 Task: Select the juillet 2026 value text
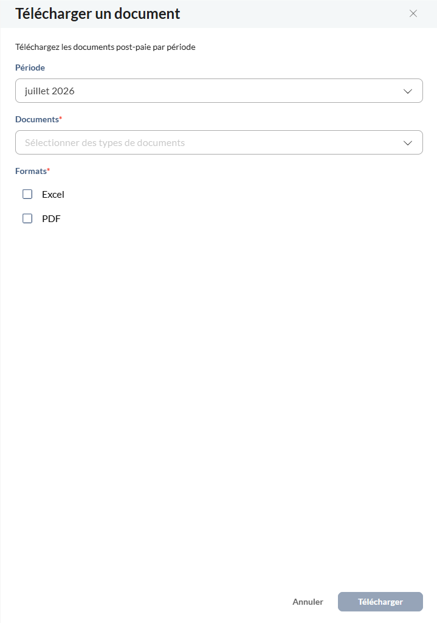coord(50,91)
